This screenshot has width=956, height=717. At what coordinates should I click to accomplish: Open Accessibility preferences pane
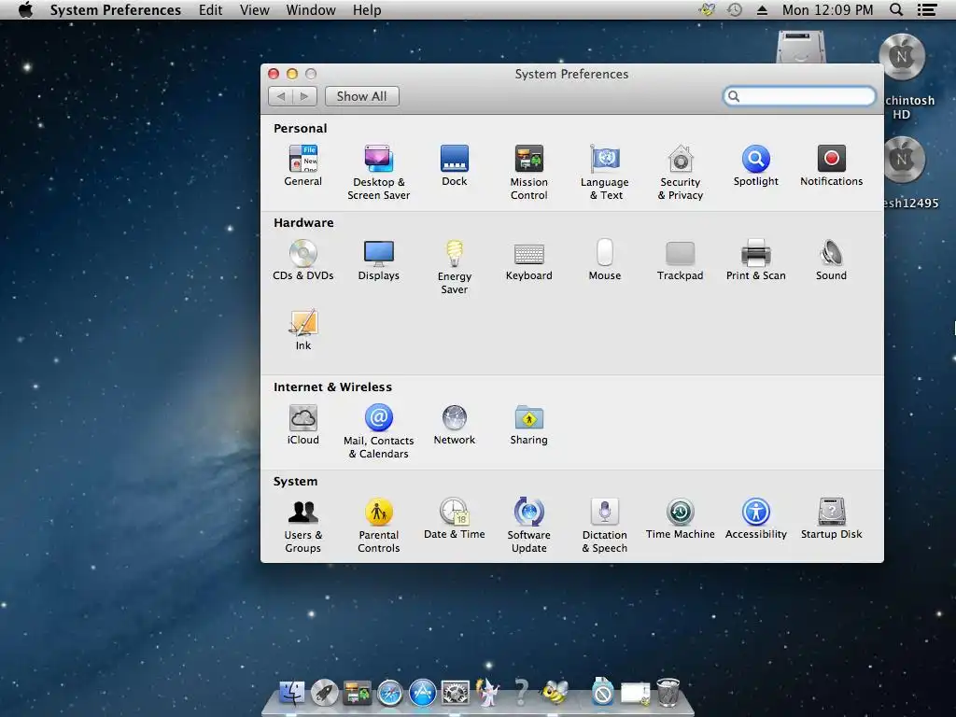click(756, 519)
